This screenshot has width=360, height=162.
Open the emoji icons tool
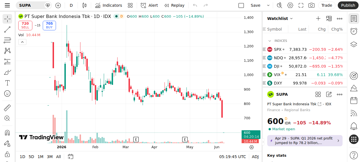coord(7,93)
